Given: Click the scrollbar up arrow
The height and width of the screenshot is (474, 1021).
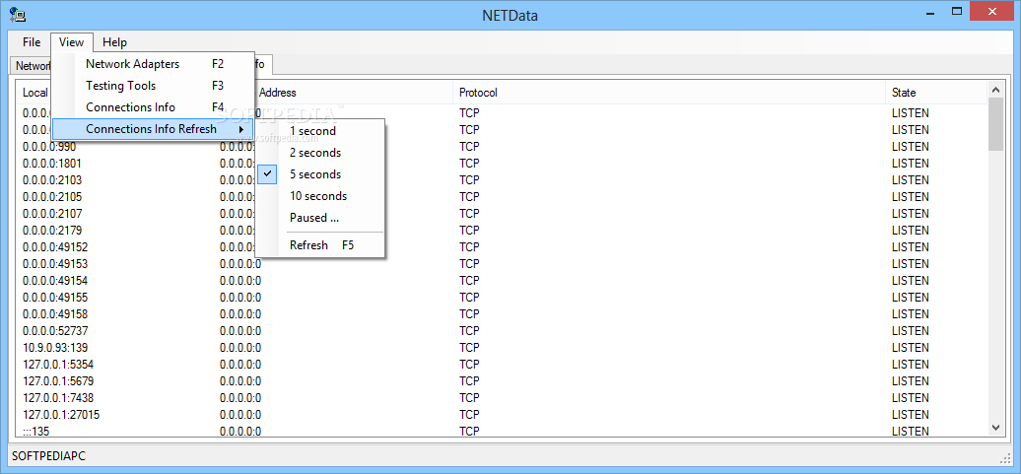Looking at the screenshot, I should click(x=995, y=90).
